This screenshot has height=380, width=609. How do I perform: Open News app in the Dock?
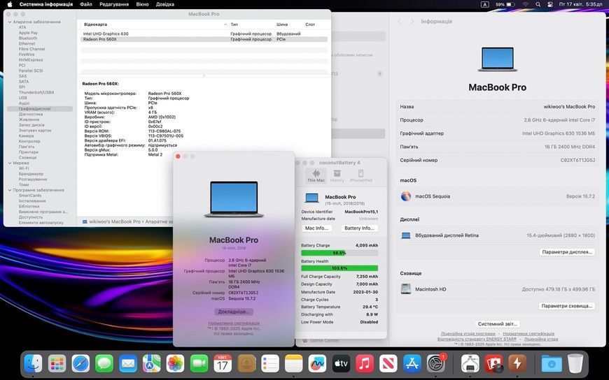pos(388,364)
